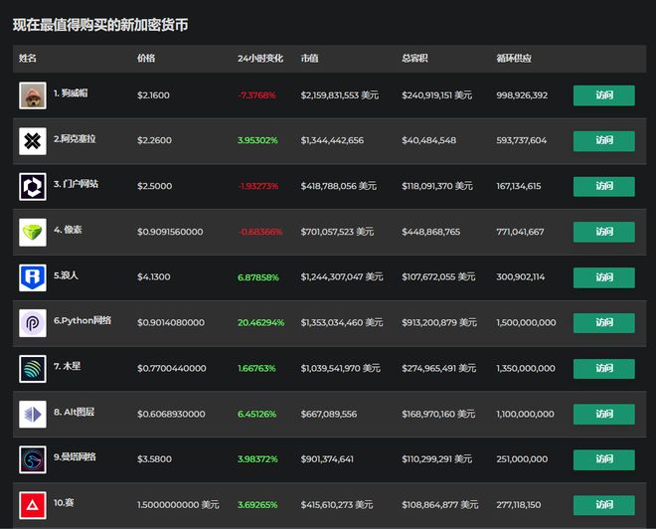The width and height of the screenshot is (656, 529).
Task: Click circulating supply 300,902,114
Action: [x=521, y=276]
